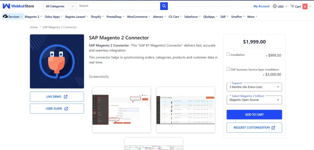Click the ADD TO CART button
The width and height of the screenshot is (314, 150).
coord(254,114)
